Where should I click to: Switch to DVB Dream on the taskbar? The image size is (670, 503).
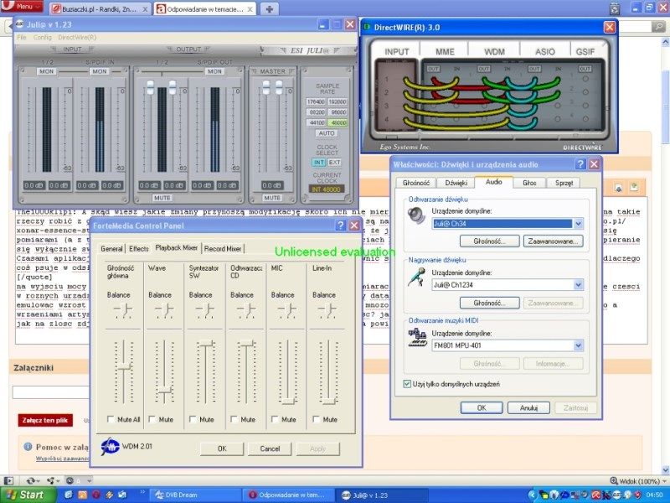(197, 495)
